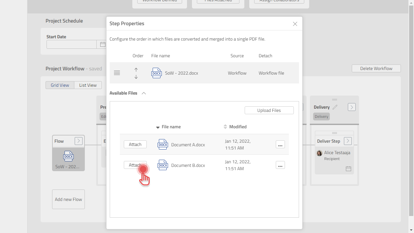Switch sorting by clicking the File name header
This screenshot has height=233, width=414.
171,127
